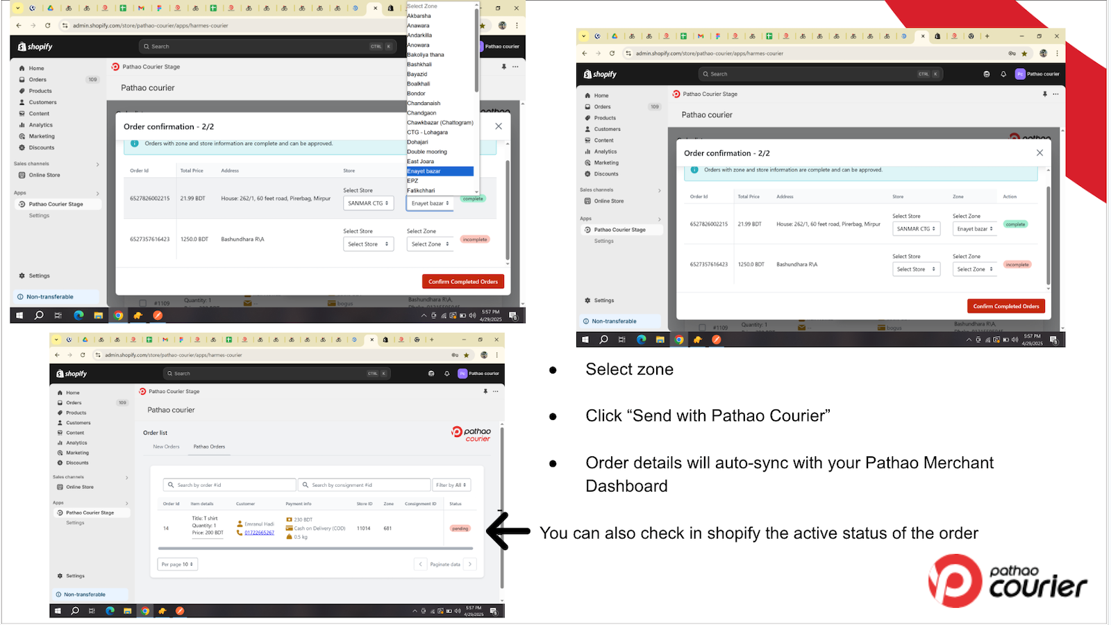Screen dimensions: 1111x625
Task: Open 'Select Store' dropdown for order 6527357616423, Action-column screenshot
Action: 917,269
